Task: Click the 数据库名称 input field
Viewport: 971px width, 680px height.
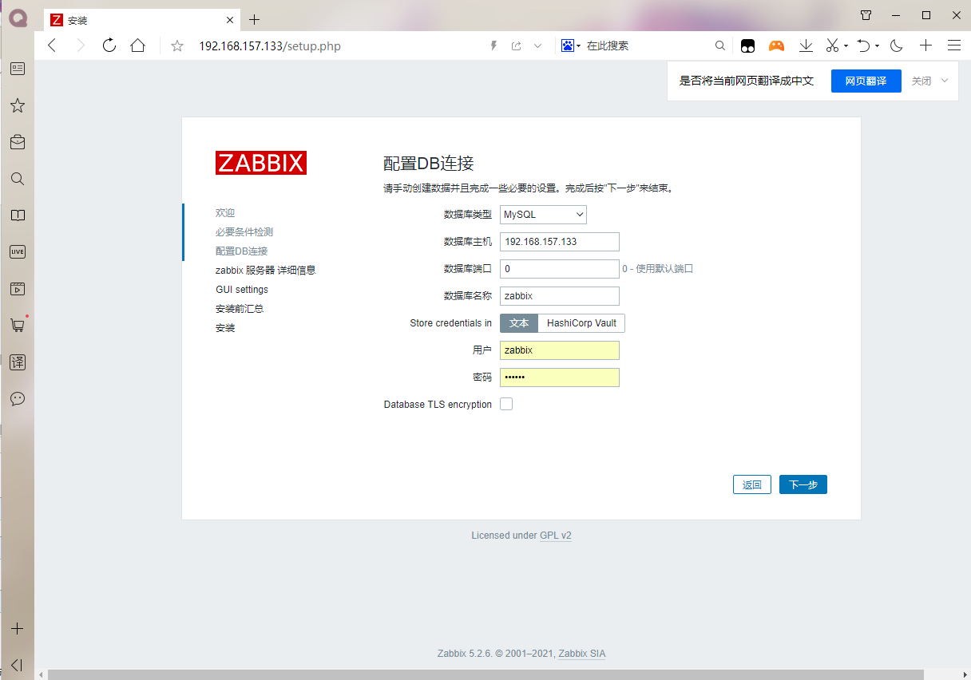Action: click(x=560, y=296)
